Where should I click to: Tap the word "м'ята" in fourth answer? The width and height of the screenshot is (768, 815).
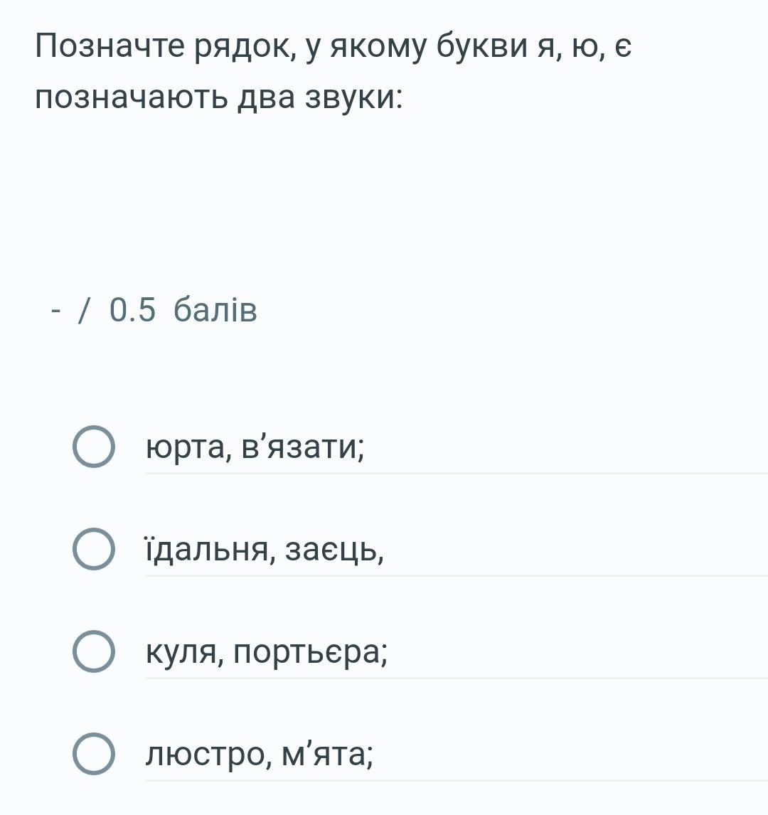point(326,755)
